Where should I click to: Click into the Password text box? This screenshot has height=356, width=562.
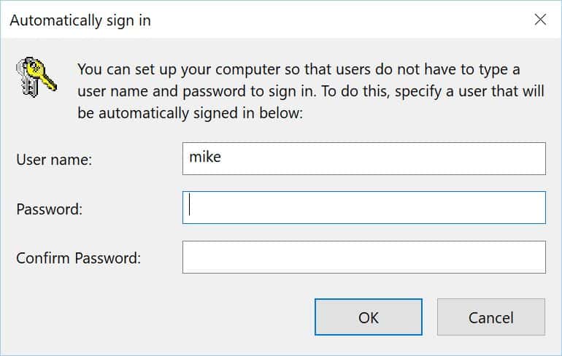363,208
